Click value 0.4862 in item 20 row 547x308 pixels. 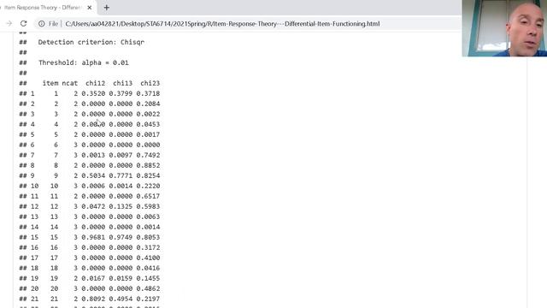148,288
